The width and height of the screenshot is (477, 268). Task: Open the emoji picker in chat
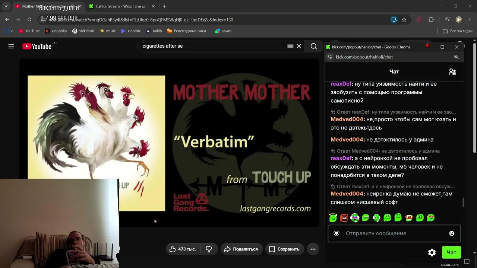click(452, 233)
